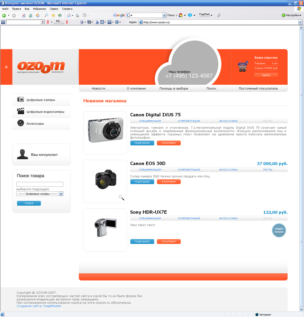Viewport: 304px width, 317px height.
Task: Click the highlighter pen icon in Google toolbar
Action: (219, 15)
